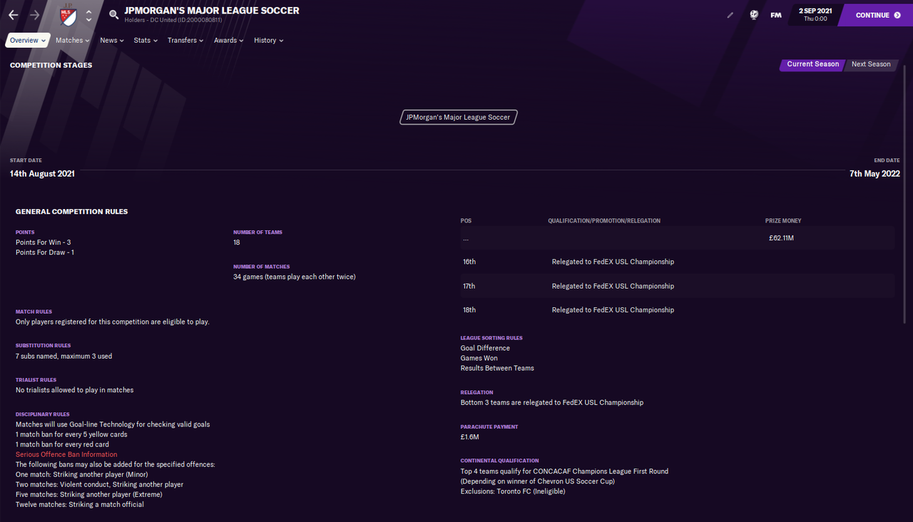Screen dimensions: 913x522
Task: Click 'Points For Win - 3' text
Action: 44,242
